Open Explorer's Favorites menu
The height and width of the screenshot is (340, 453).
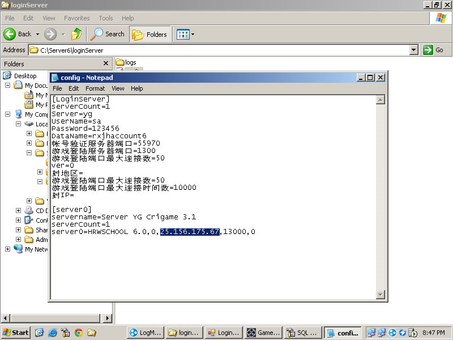(x=77, y=18)
